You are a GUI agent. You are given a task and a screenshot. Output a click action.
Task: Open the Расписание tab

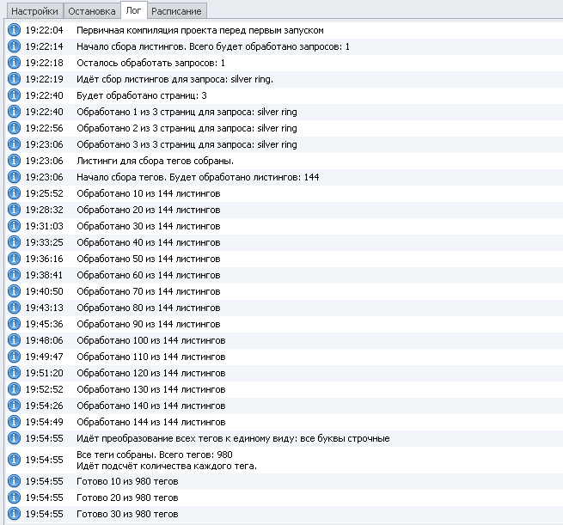click(176, 11)
